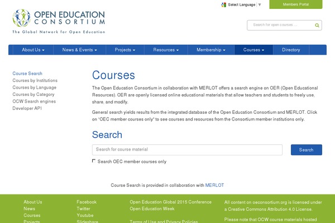This screenshot has width=335, height=223.
Task: Open Open Education Week link
Action: click(x=152, y=209)
